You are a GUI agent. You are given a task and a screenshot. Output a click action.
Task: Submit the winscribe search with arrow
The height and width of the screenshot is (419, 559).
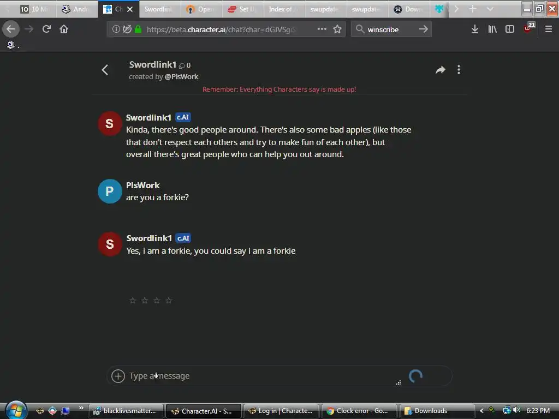[423, 29]
